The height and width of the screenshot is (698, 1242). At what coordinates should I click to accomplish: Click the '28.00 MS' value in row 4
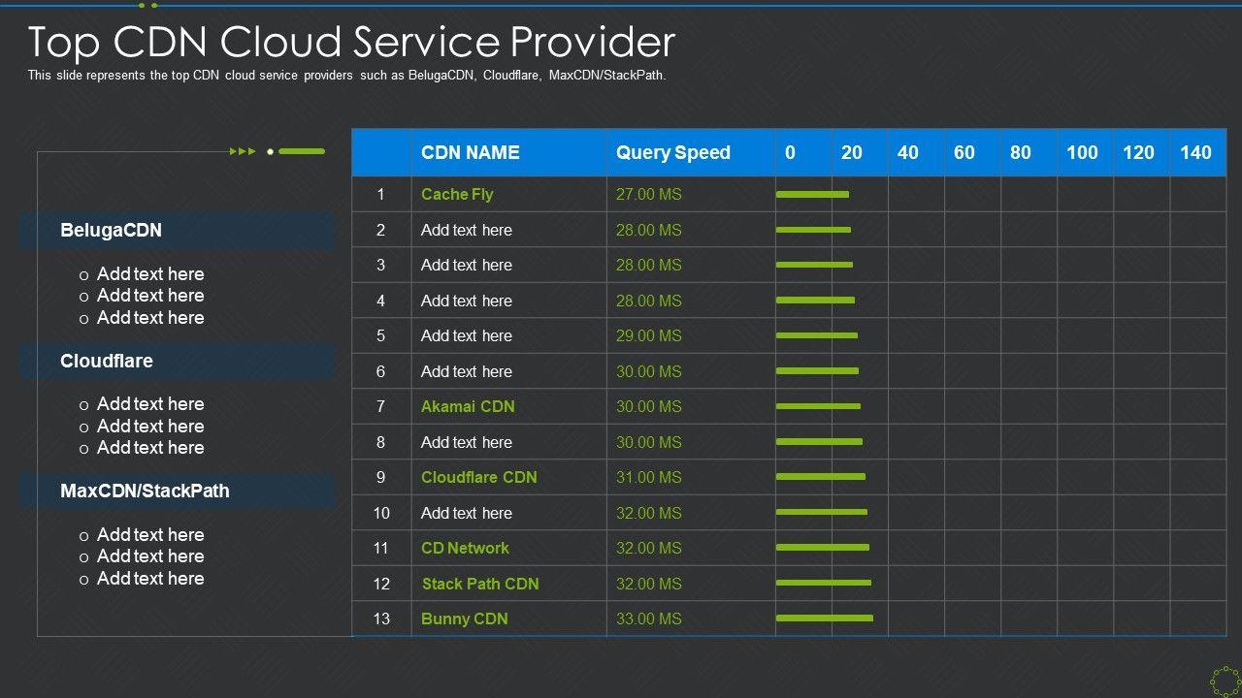[649, 301]
